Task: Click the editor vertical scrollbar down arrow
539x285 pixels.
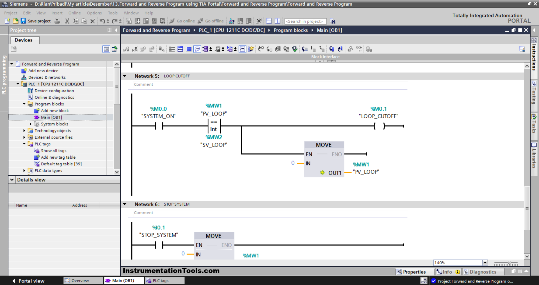Action: click(x=527, y=256)
